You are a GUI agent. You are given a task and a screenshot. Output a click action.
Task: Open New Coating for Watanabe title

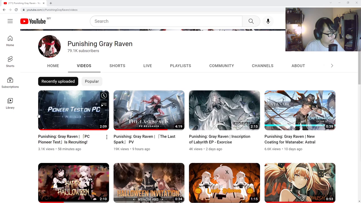pos(290,139)
